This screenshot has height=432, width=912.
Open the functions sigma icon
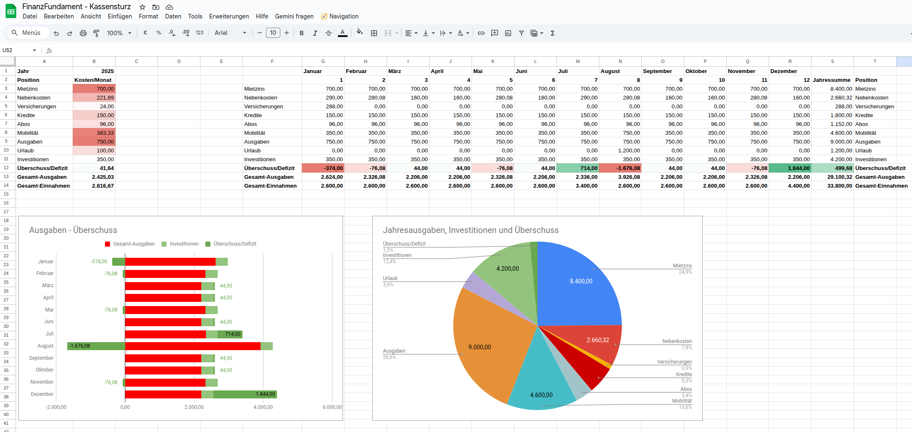553,33
